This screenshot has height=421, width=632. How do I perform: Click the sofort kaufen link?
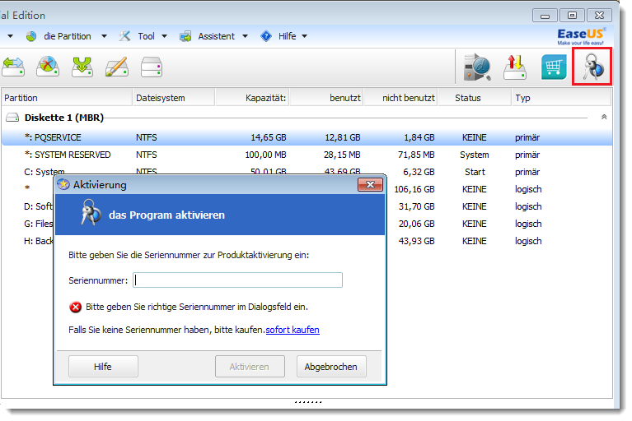point(292,330)
